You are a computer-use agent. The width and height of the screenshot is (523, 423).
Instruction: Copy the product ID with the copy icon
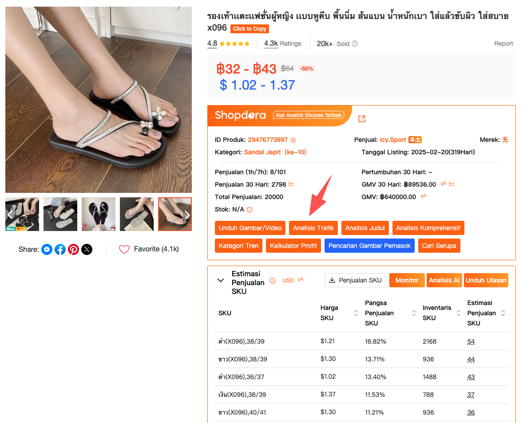[293, 140]
